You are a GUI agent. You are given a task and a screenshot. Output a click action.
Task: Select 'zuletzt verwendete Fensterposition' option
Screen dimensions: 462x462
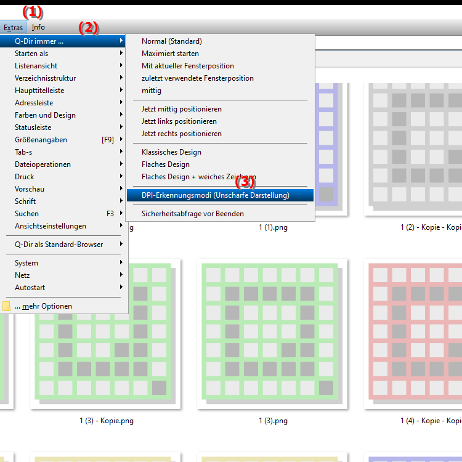pyautogui.click(x=220, y=78)
